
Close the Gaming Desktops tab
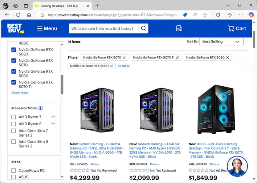88,6
